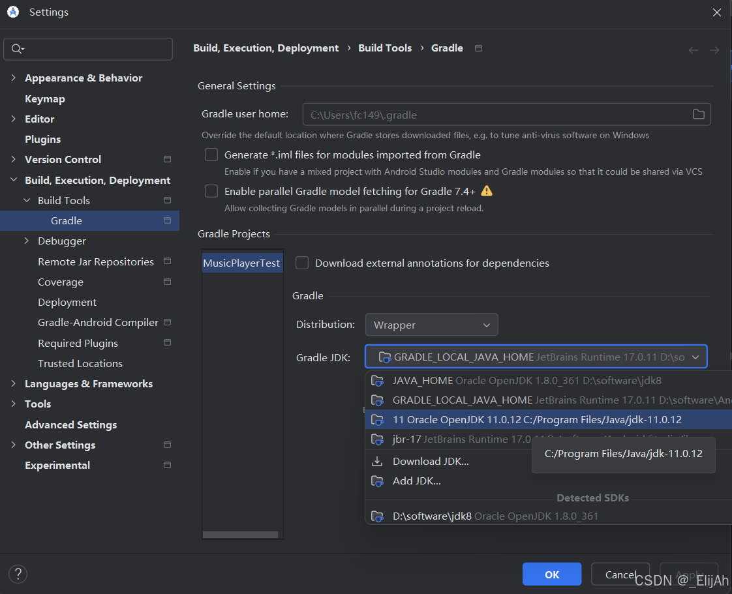Screen dimensions: 732x594
Task: Expand the Tools section
Action: click(14, 404)
